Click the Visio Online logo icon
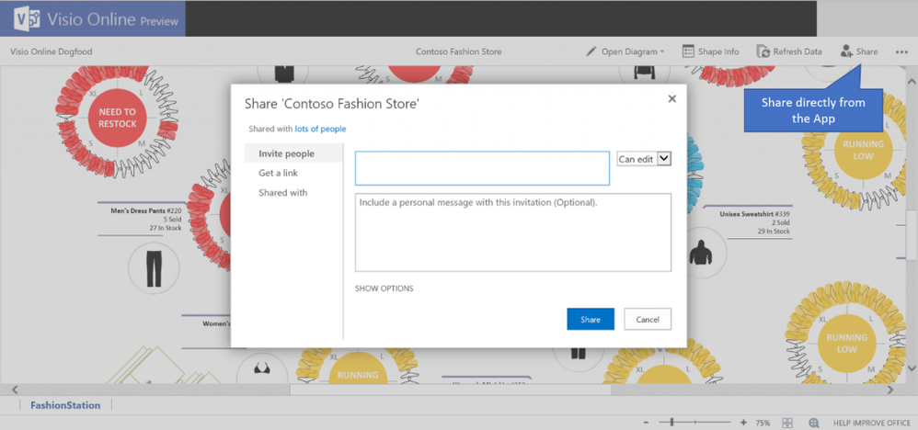The image size is (918, 430). (x=27, y=19)
